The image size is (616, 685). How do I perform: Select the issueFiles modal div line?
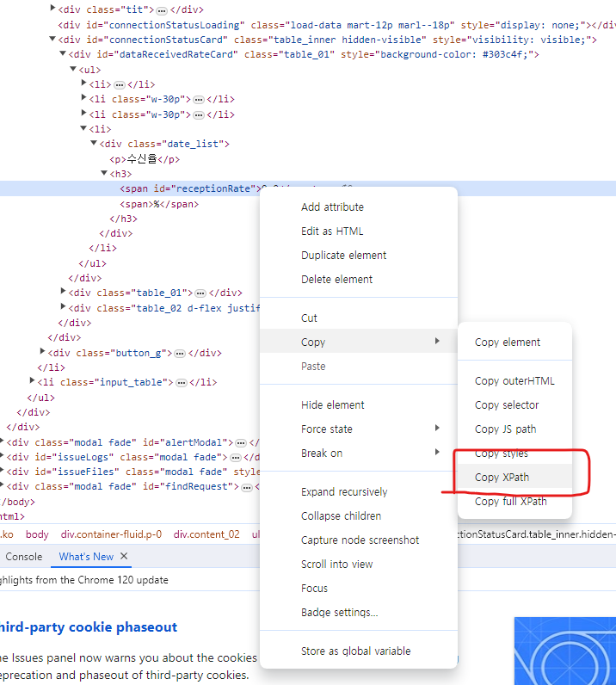pyautogui.click(x=133, y=472)
